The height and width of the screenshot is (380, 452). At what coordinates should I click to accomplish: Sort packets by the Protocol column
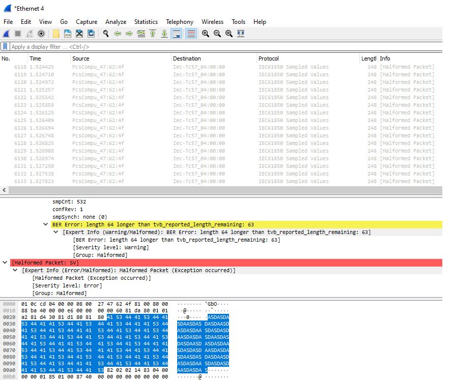click(268, 58)
